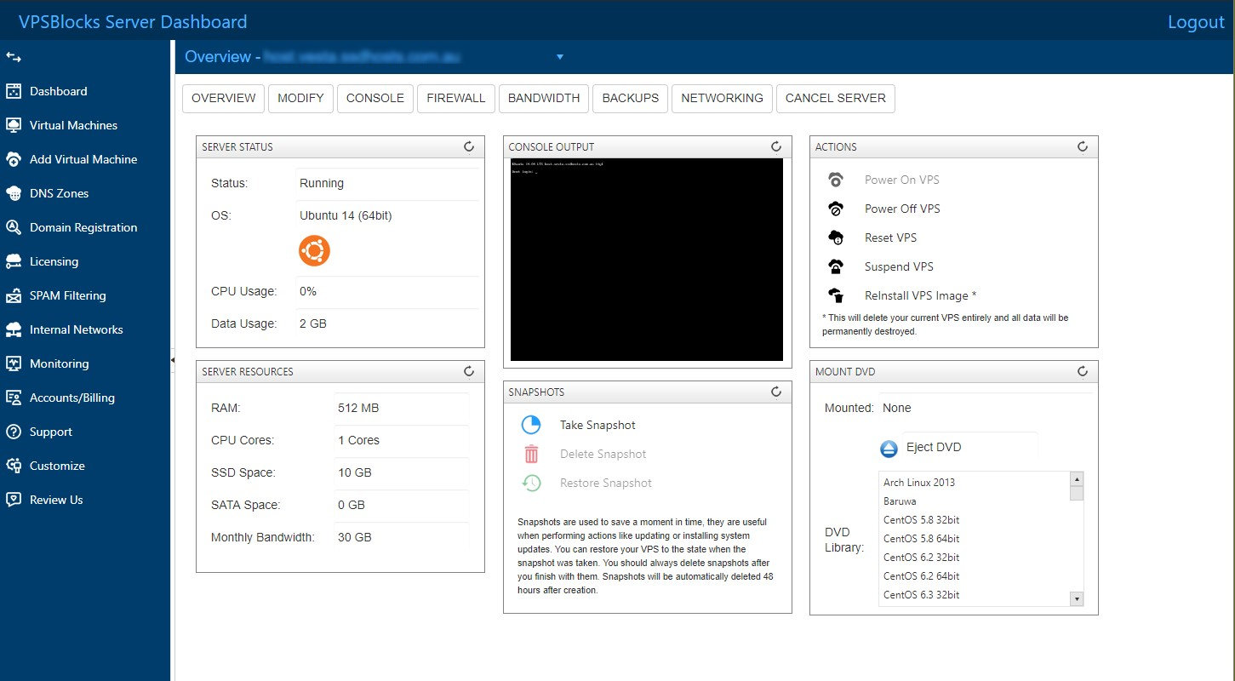The image size is (1235, 681).
Task: Open the server selection dropdown
Action: [x=559, y=57]
